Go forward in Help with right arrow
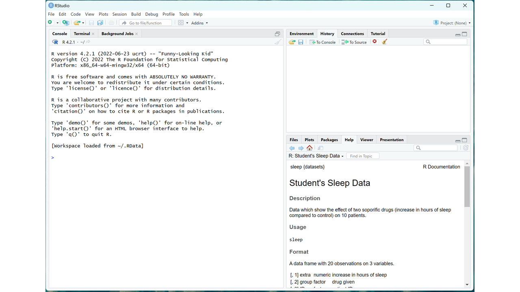520x292 pixels. coord(301,148)
